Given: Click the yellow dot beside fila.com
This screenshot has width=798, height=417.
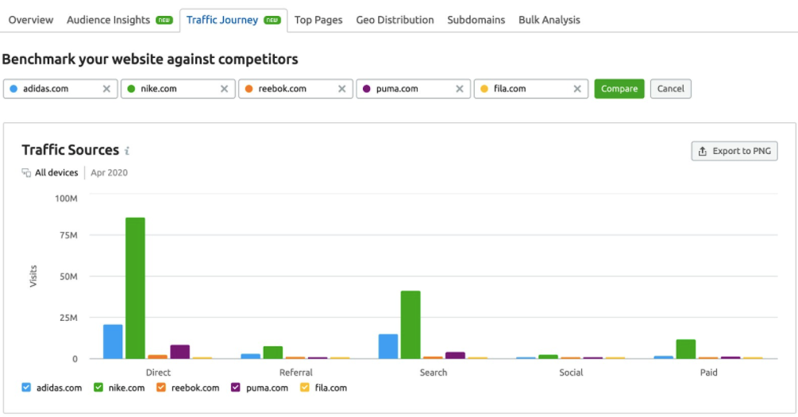Looking at the screenshot, I should (x=484, y=89).
